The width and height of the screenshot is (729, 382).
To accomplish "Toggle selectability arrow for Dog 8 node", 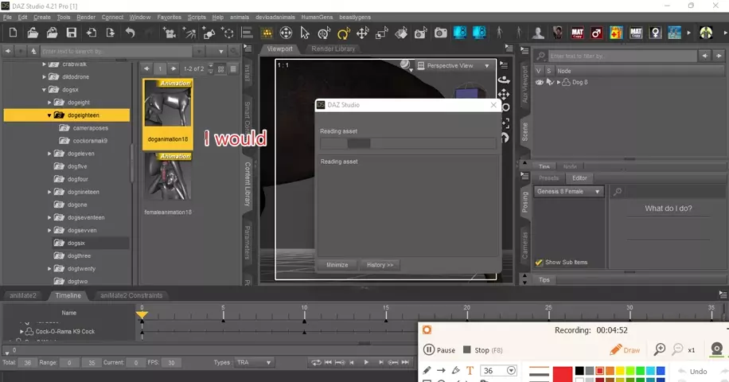I will pyautogui.click(x=549, y=82).
